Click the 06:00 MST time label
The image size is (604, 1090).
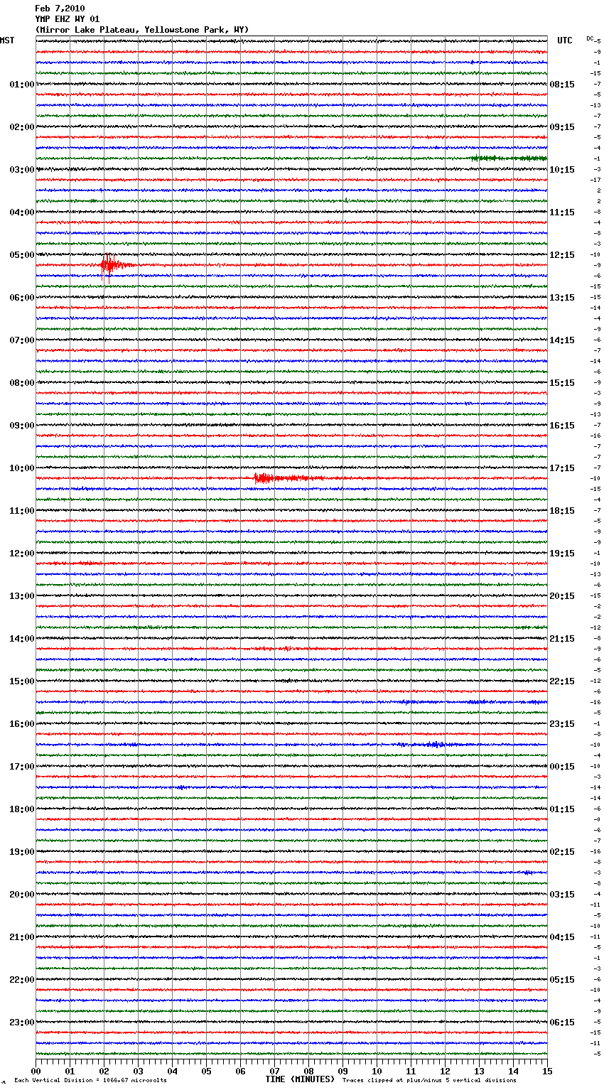[x=22, y=298]
